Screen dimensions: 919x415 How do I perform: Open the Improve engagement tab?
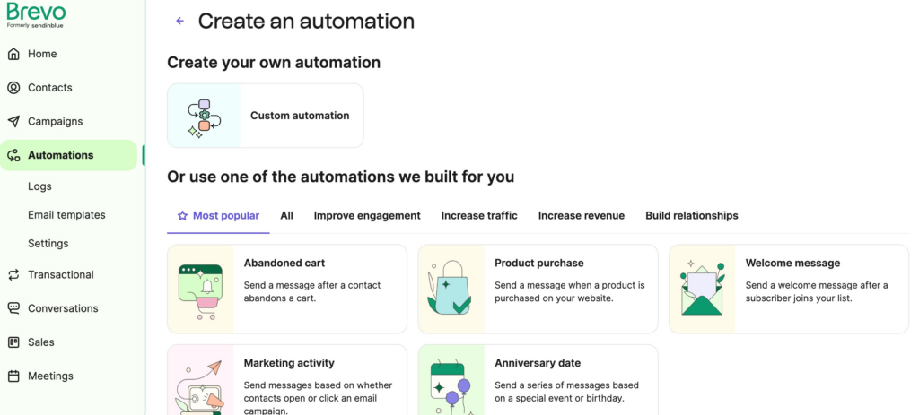click(x=367, y=216)
